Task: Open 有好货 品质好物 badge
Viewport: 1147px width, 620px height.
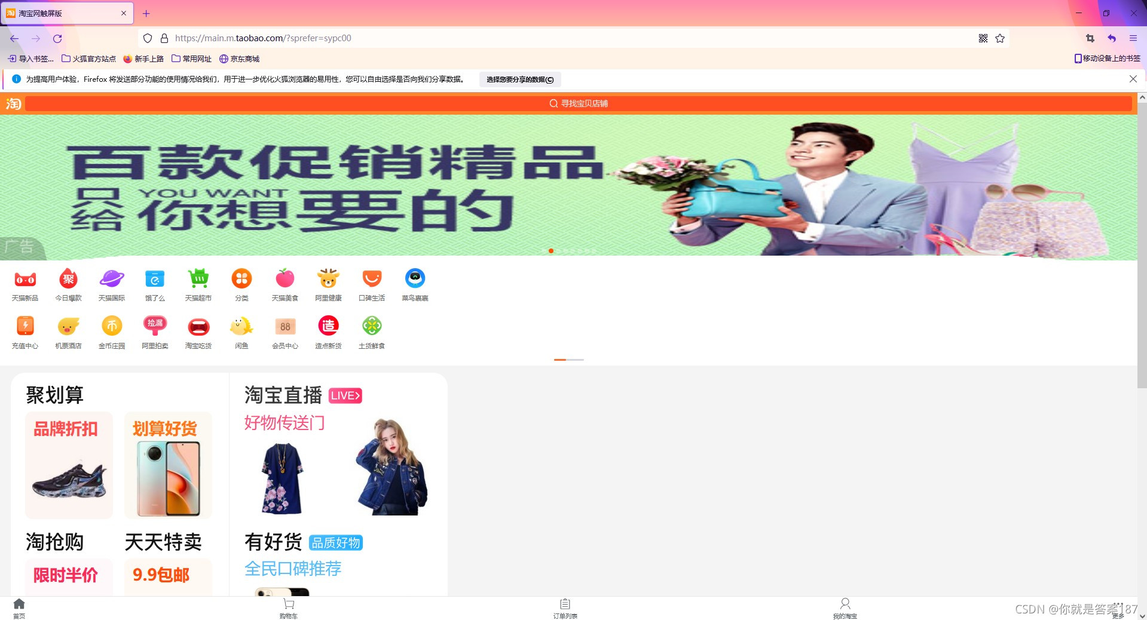Action: tap(336, 542)
